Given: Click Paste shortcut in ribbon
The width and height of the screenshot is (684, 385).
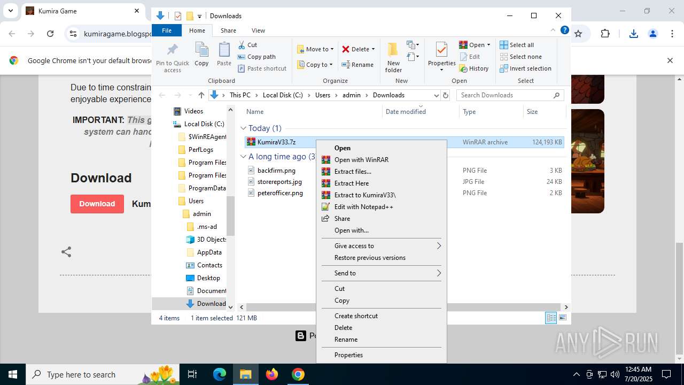Looking at the screenshot, I should pos(262,68).
